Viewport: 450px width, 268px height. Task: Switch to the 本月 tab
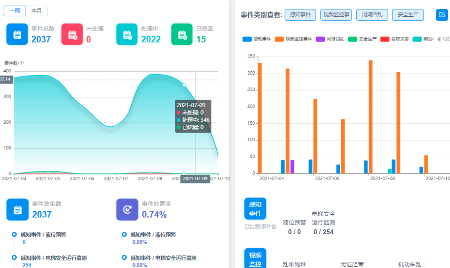[x=37, y=11]
